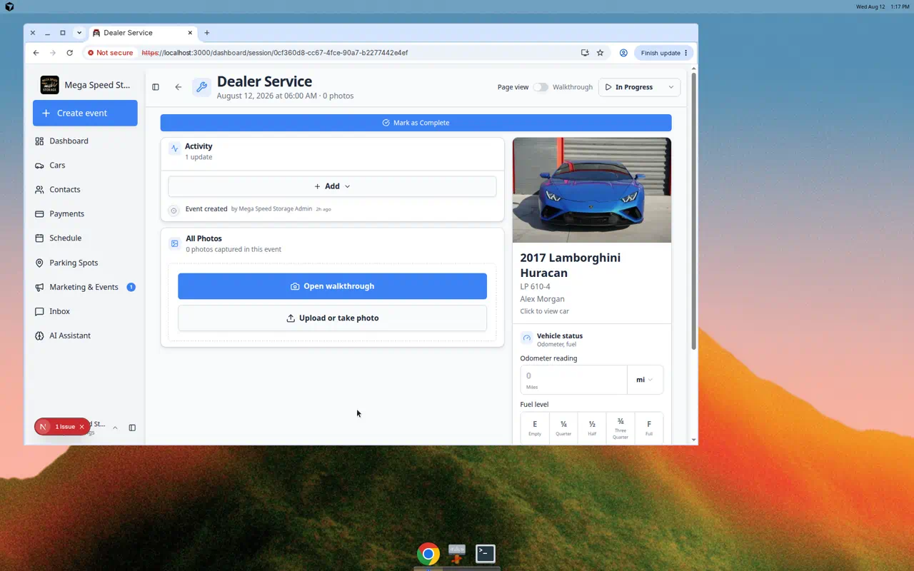
Task: Navigate back in the browser toolbar
Action: (x=36, y=53)
